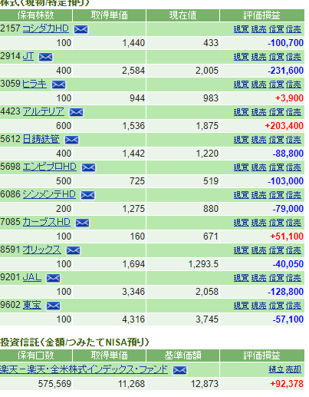Click the 保有口数 column header
The width and height of the screenshot is (309, 397).
[x=36, y=356]
